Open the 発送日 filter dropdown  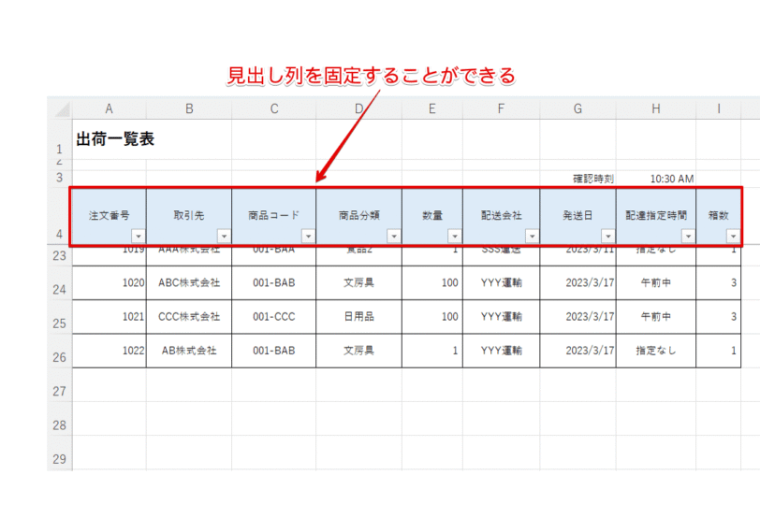click(607, 237)
